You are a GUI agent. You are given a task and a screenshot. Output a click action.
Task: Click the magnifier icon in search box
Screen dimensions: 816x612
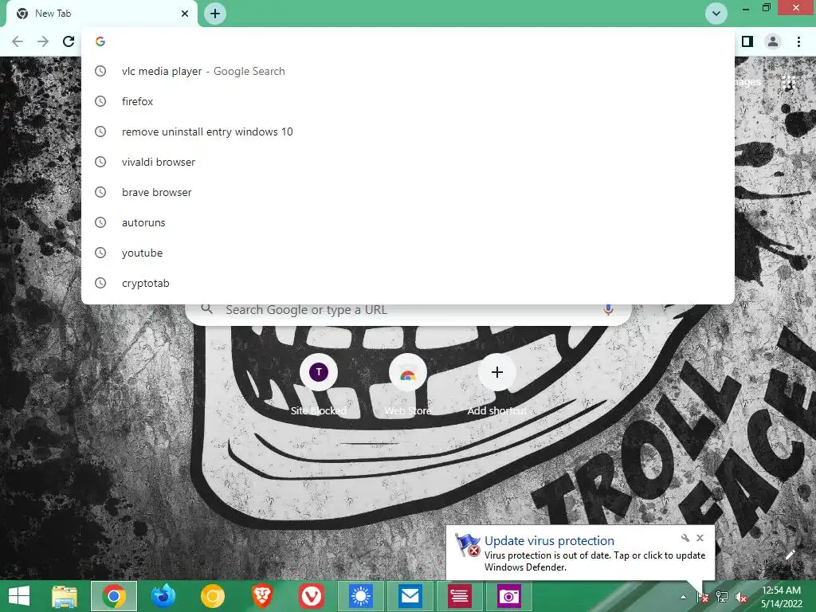click(206, 309)
